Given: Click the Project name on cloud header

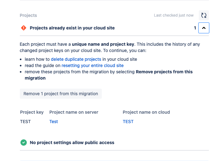Looking at the screenshot, I should point(146,112).
